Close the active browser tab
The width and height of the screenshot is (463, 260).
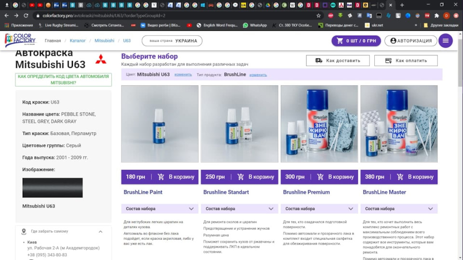pos(390,5)
